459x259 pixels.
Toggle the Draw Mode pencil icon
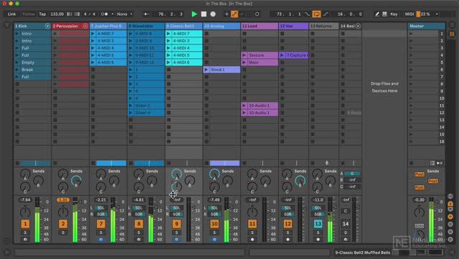point(377,14)
